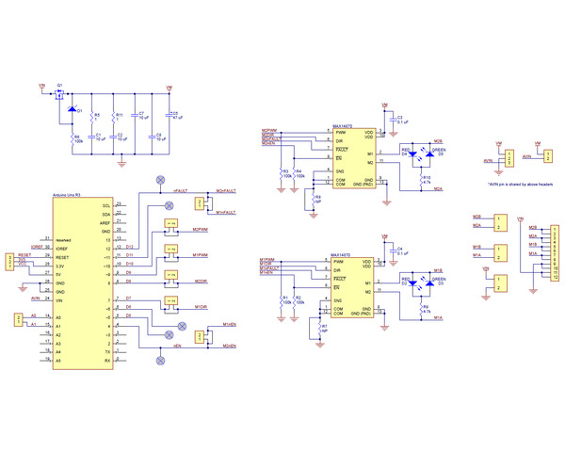This screenshot has height=452, width=565.
Task: Click resistor R10 4.7k
Action: coord(421,180)
